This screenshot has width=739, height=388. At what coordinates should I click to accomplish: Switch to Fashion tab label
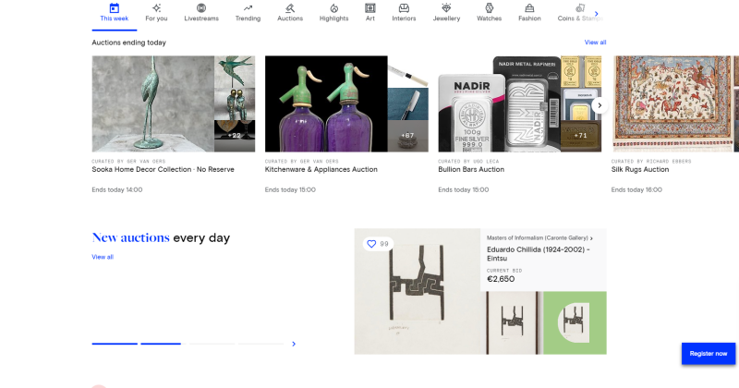[x=529, y=18]
